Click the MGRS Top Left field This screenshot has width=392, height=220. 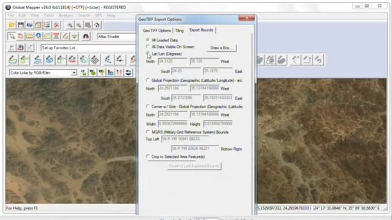(185, 139)
